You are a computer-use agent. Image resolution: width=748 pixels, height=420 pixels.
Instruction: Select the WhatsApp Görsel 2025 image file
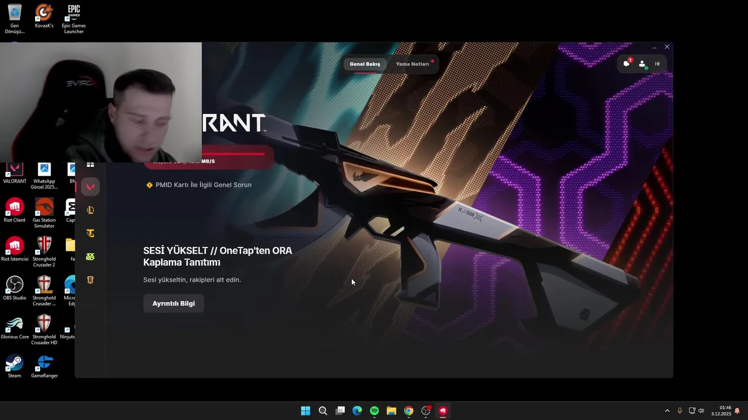(44, 176)
